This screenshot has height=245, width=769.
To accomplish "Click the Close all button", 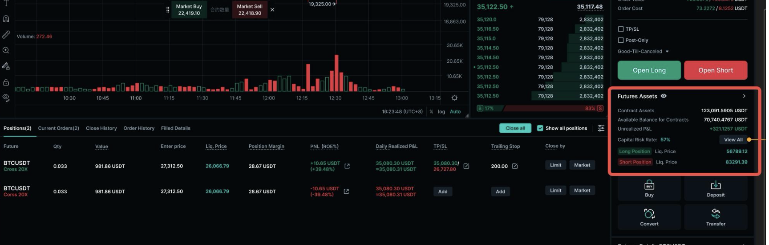I will (515, 128).
